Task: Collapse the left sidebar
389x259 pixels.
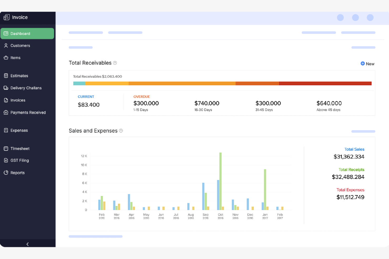Action: (27, 244)
